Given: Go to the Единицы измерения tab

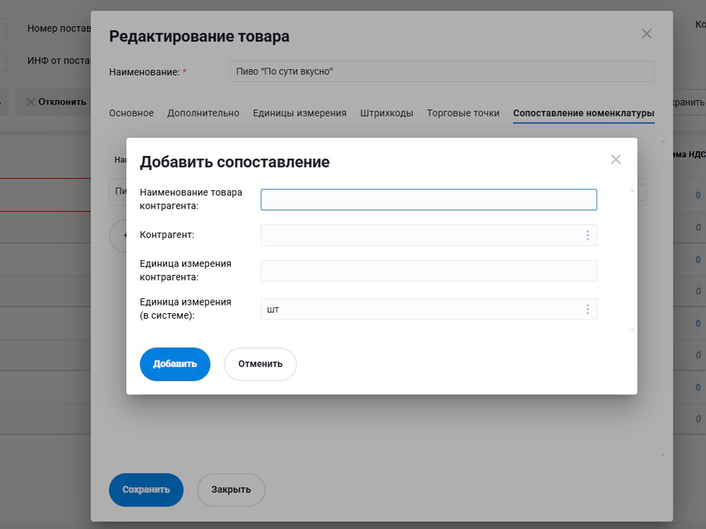Looking at the screenshot, I should [x=299, y=113].
